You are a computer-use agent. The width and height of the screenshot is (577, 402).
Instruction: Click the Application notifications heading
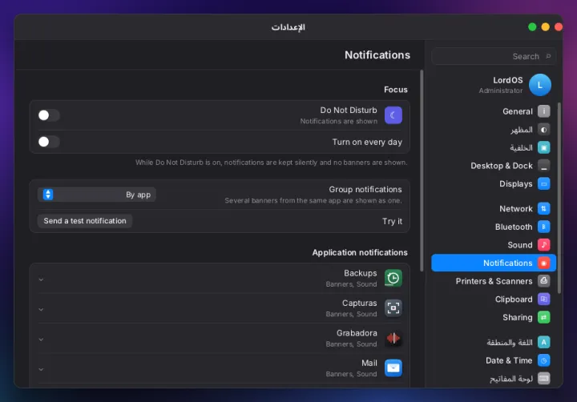click(x=360, y=252)
